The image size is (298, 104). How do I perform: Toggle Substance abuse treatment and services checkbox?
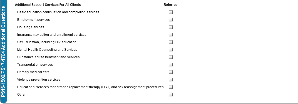point(171,57)
